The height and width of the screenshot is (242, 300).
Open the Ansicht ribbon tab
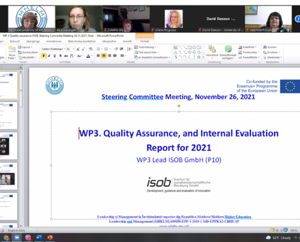tap(127, 41)
